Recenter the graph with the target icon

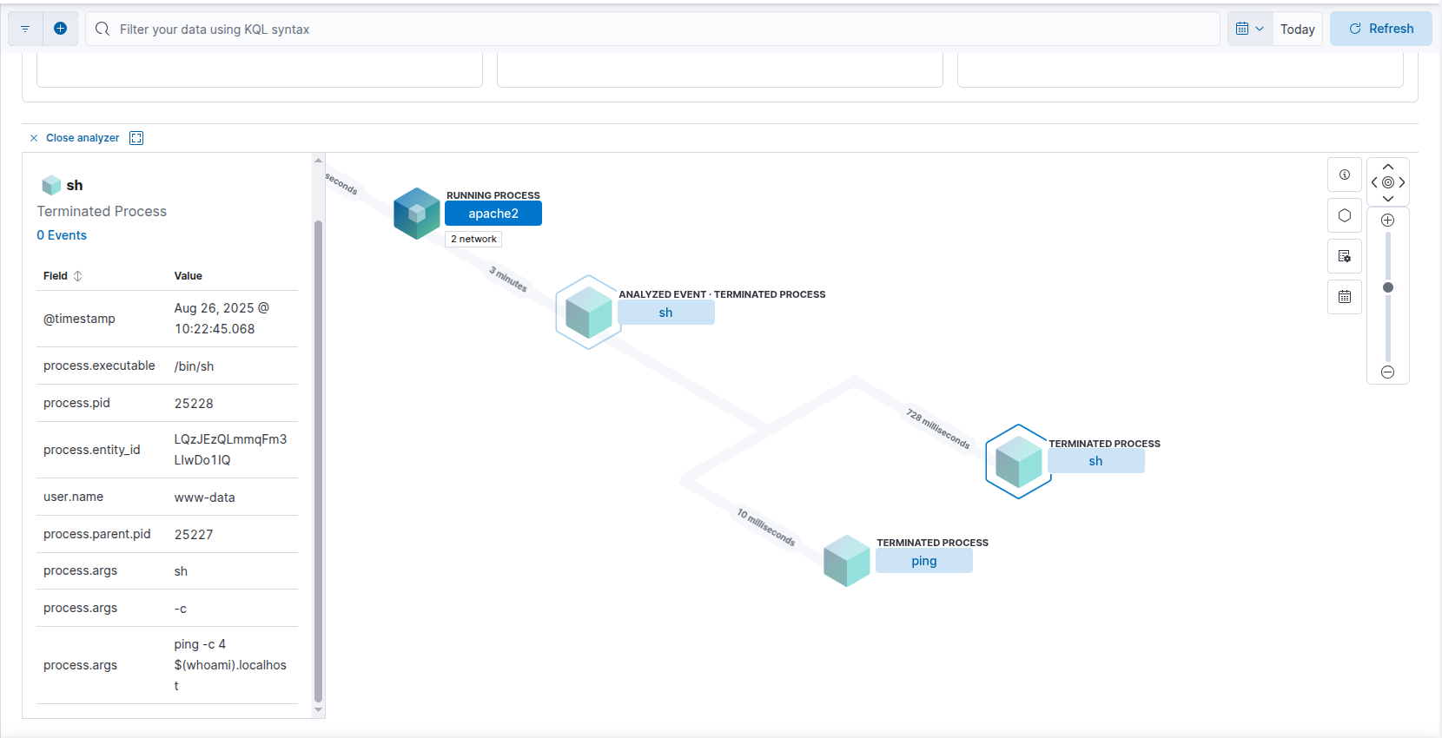[x=1387, y=182]
